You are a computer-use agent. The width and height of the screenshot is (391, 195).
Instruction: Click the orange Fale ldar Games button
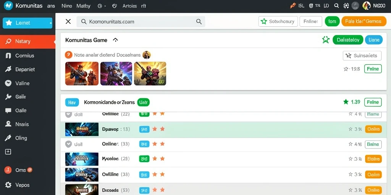tap(364, 21)
